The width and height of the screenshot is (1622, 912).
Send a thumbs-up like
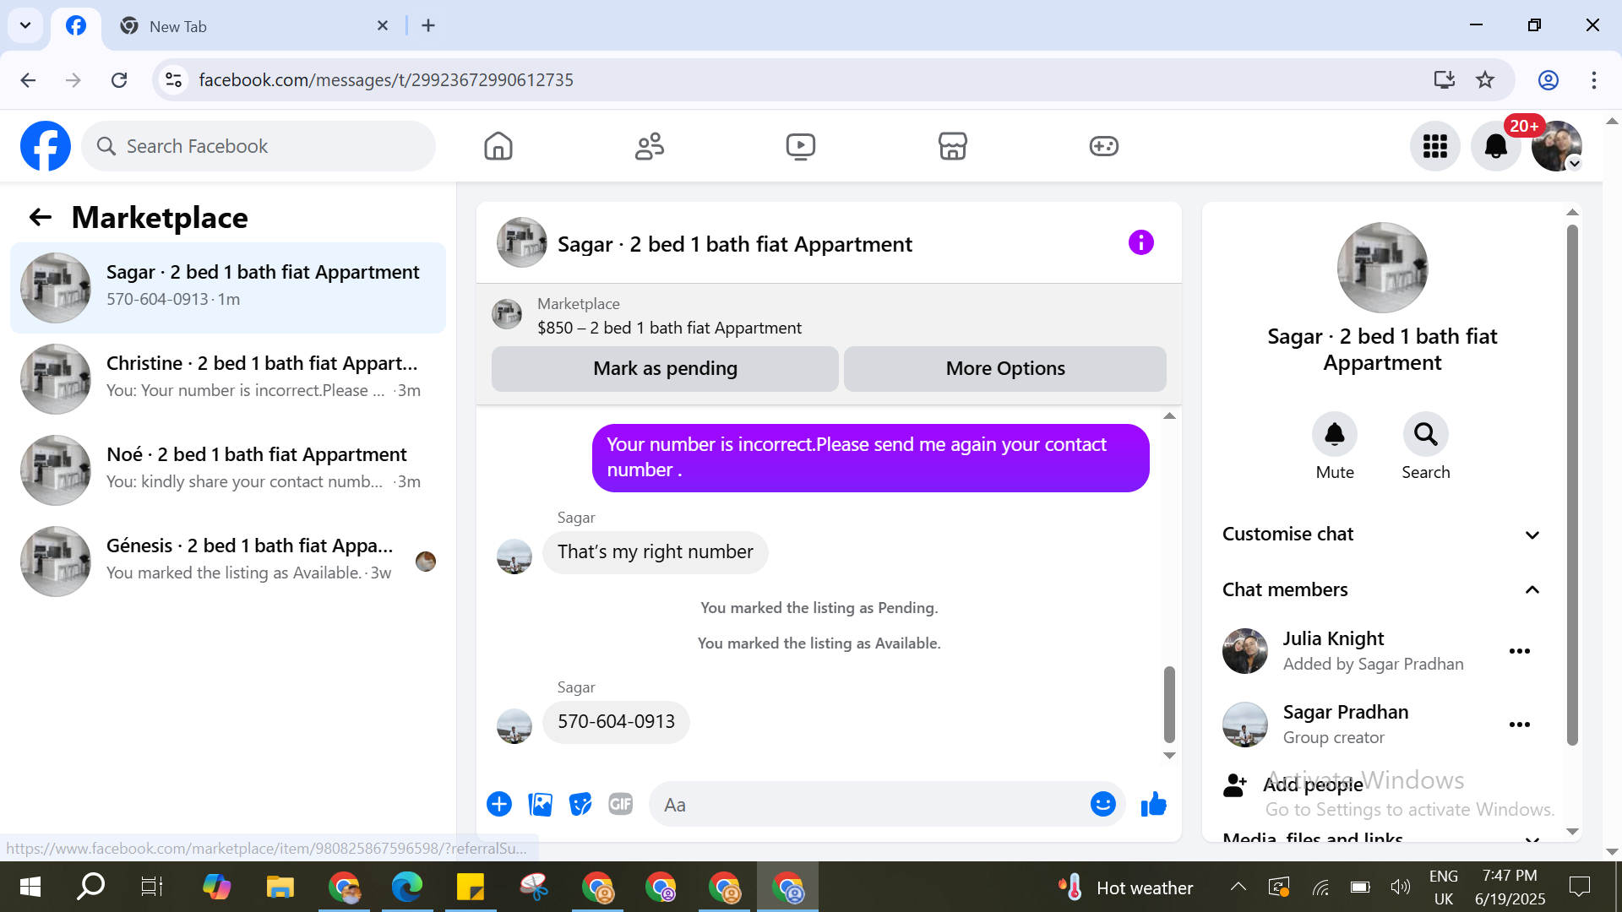pos(1154,805)
